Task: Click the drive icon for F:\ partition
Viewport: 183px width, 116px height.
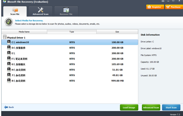Action: [9, 59]
